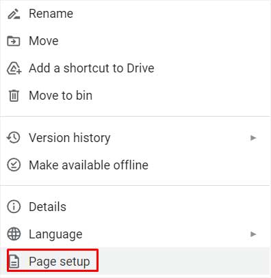Click the Language globe icon
Screen dimensions: 271x278
coord(14,234)
